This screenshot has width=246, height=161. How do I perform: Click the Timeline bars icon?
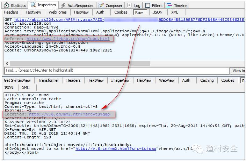pos(169,5)
